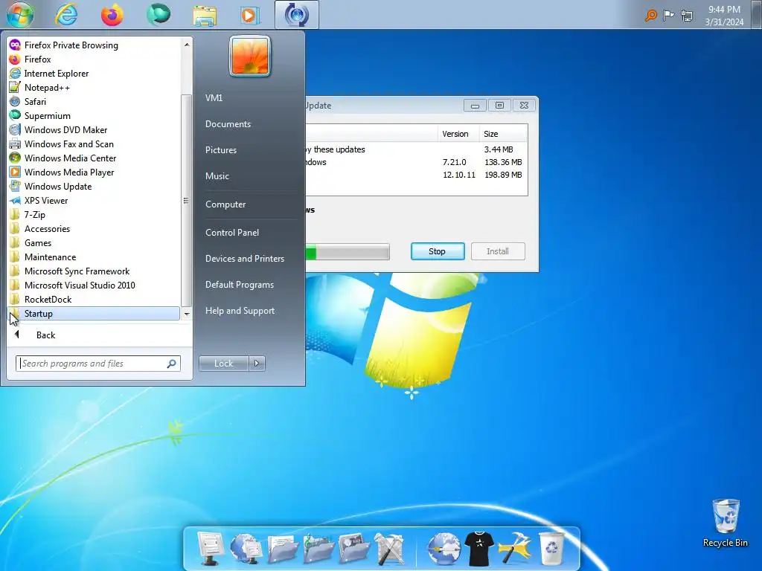Launch Safari from the programs list
This screenshot has height=571, width=762.
pos(94,101)
